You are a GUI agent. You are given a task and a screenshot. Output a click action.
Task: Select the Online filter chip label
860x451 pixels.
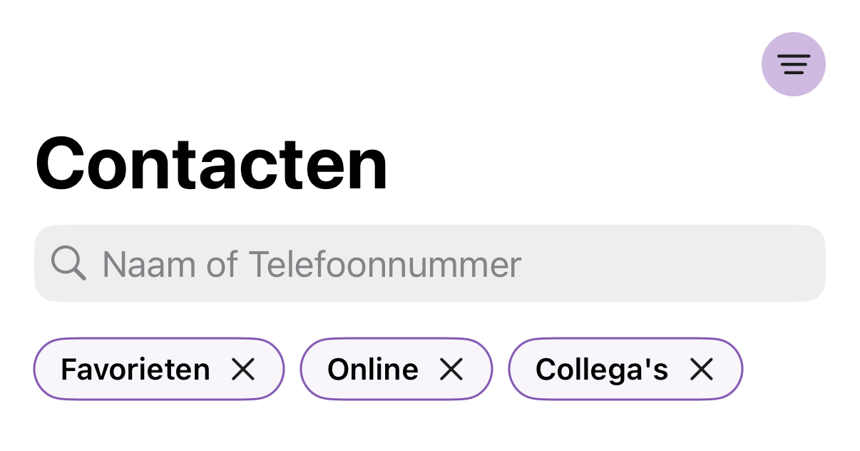click(x=373, y=370)
